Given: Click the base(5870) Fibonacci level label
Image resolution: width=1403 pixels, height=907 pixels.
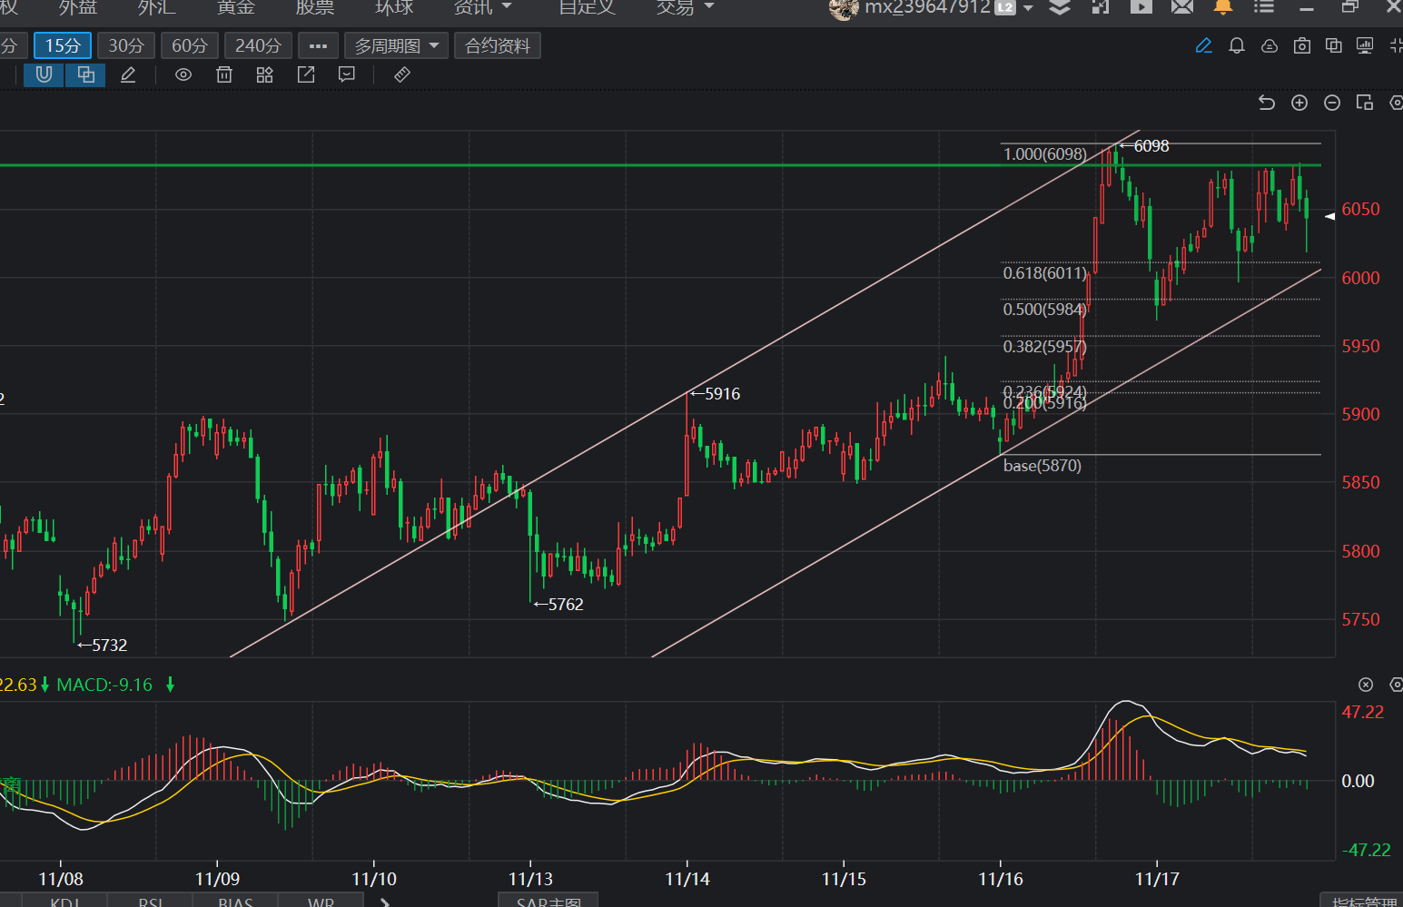Looking at the screenshot, I should click(x=1042, y=466).
